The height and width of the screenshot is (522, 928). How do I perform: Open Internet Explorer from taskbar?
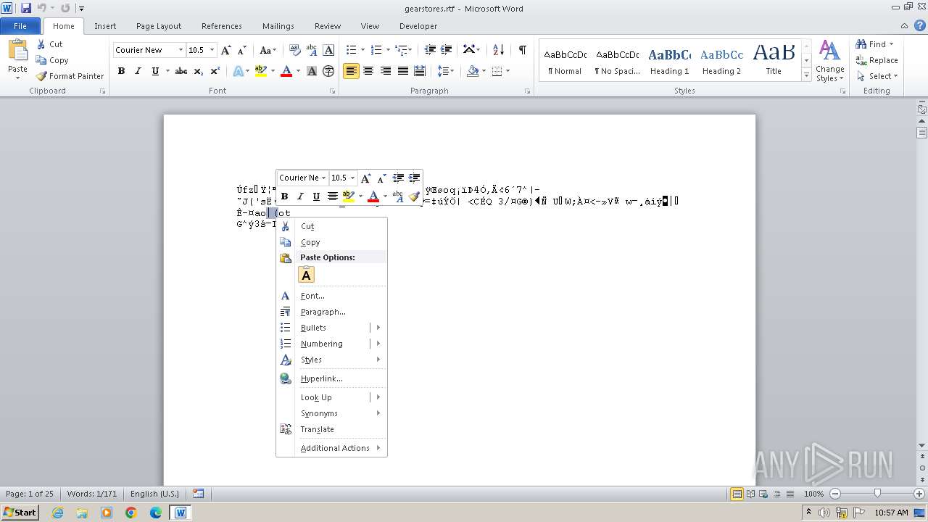pyautogui.click(x=57, y=513)
